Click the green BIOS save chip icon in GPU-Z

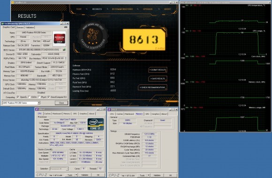(64, 50)
